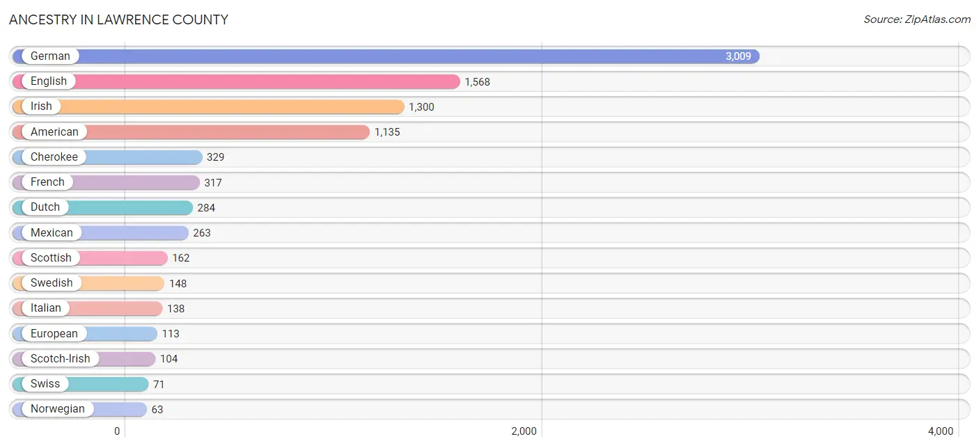Select the English ancestry label
This screenshot has width=979, height=448.
(x=49, y=81)
